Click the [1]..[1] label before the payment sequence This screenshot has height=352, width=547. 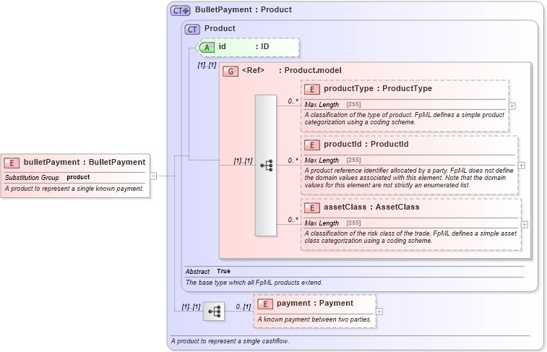coord(191,307)
